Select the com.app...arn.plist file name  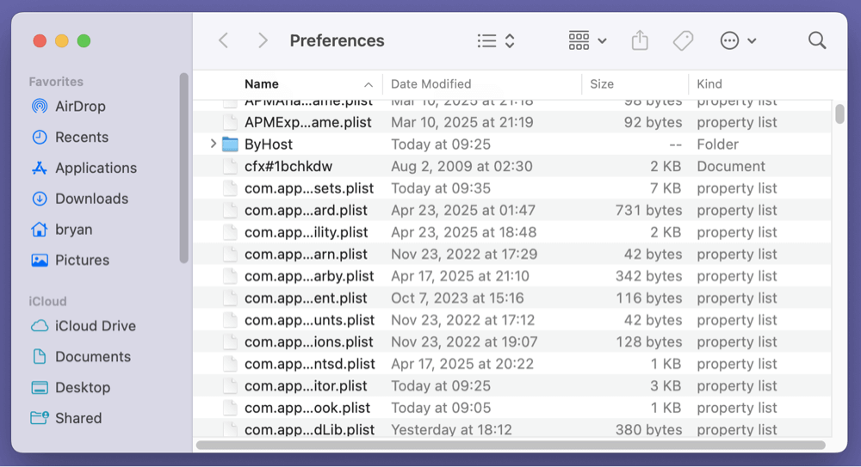[x=306, y=254]
